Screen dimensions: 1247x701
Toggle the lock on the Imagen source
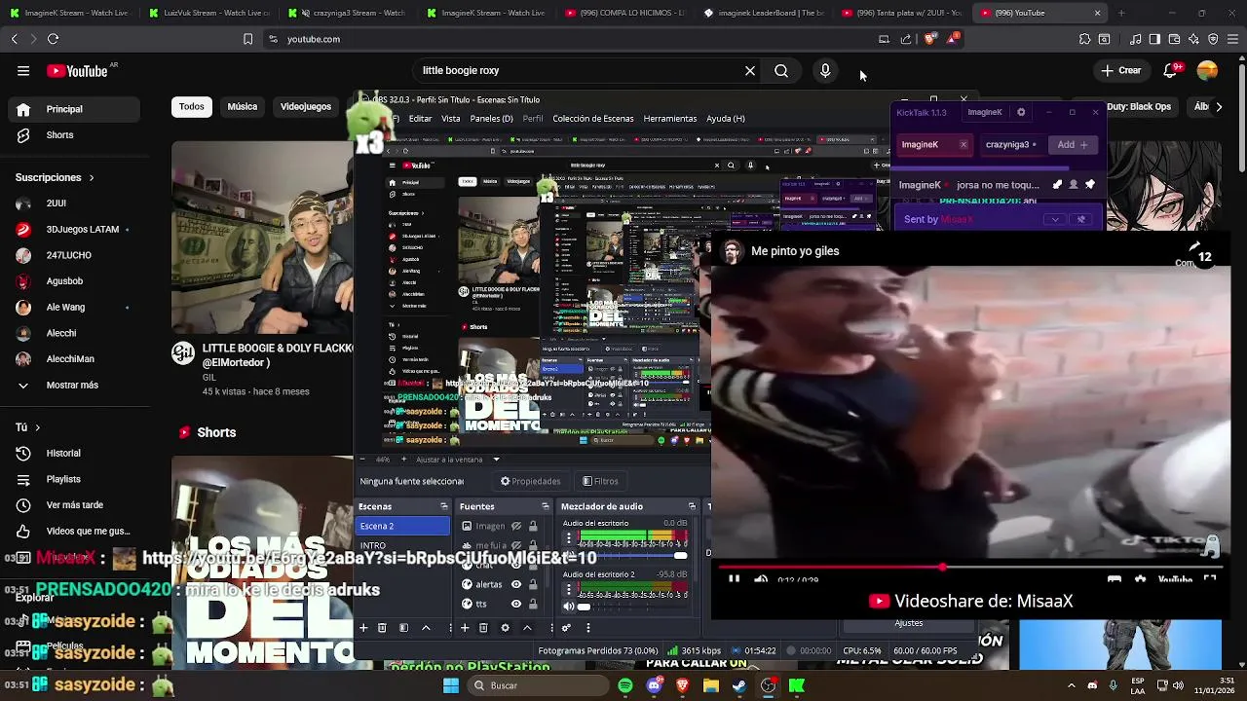tap(532, 527)
